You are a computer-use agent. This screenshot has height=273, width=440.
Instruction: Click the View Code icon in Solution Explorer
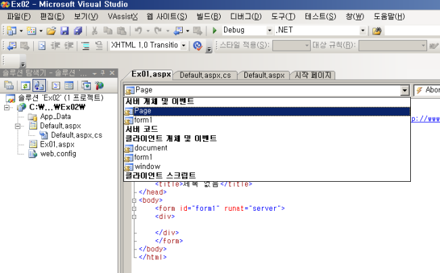click(x=56, y=85)
